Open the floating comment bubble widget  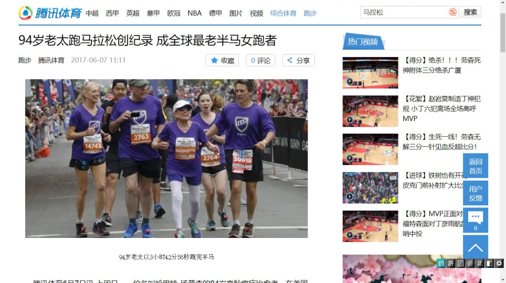475,220
